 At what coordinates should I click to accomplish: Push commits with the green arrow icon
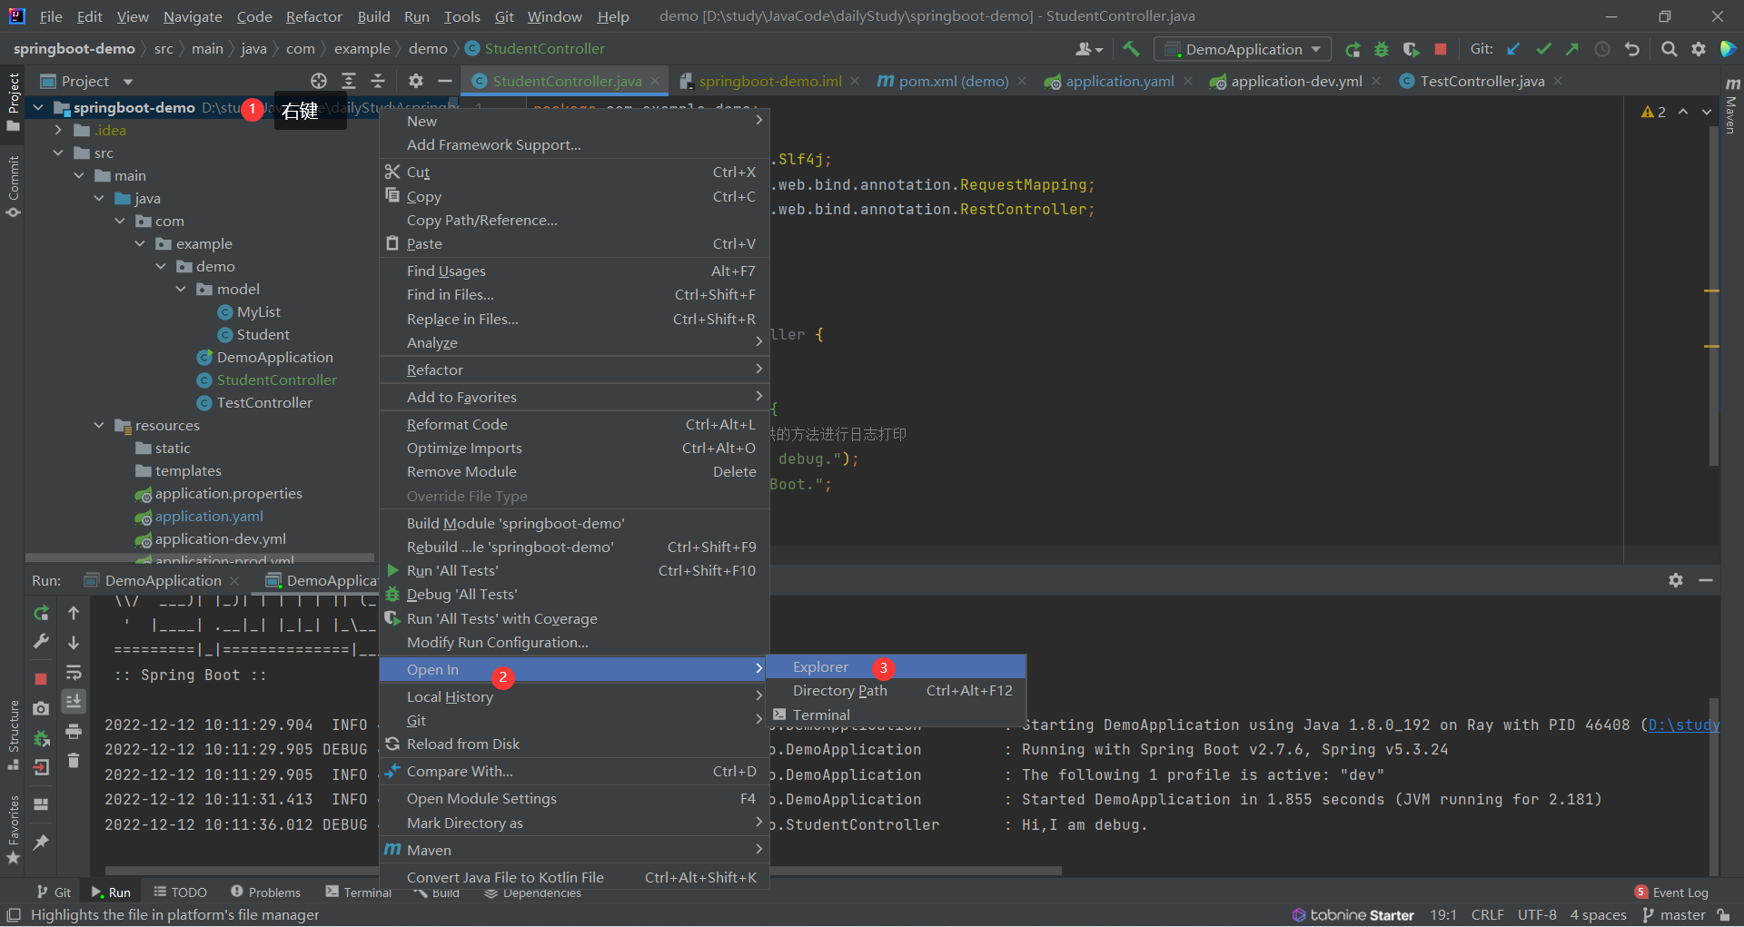tap(1572, 49)
